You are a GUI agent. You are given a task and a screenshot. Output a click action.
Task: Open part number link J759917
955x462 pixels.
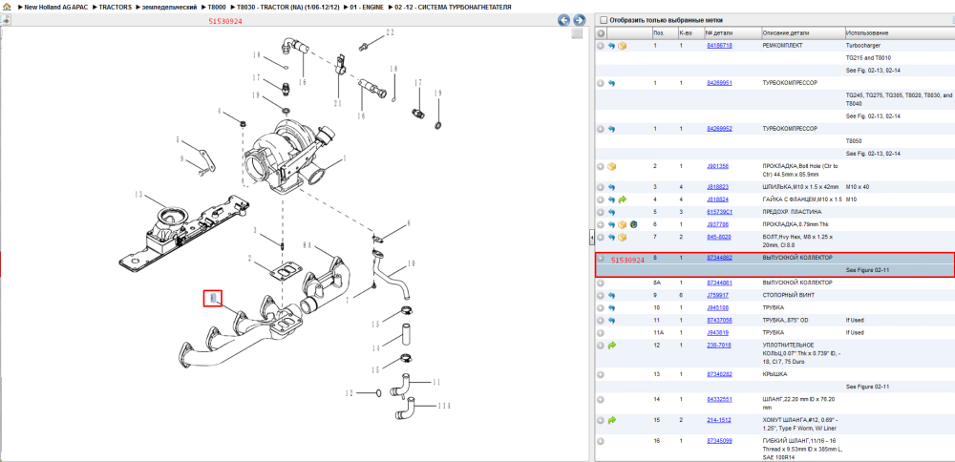pos(717,295)
